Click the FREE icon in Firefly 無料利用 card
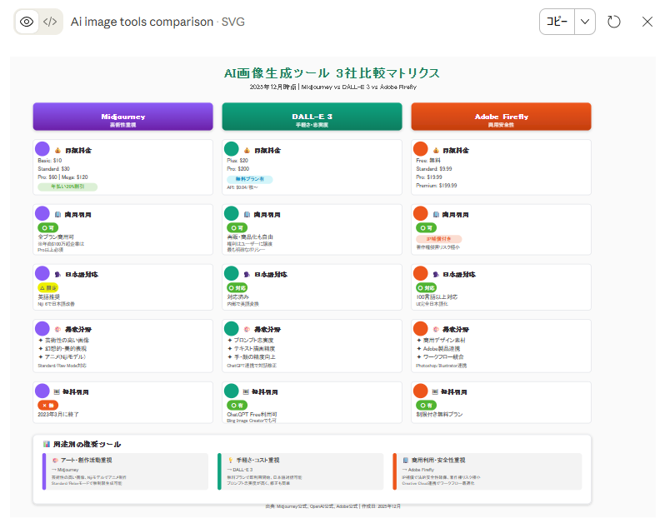Viewport: 665px width, 528px height. click(x=435, y=392)
